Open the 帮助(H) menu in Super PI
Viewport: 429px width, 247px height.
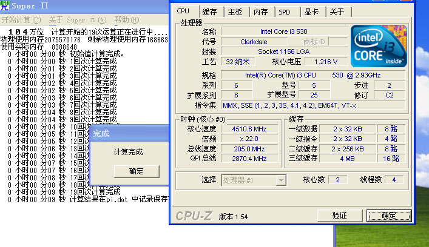[127, 20]
